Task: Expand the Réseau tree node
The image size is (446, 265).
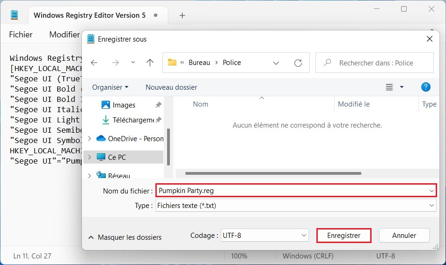Action: click(89, 176)
